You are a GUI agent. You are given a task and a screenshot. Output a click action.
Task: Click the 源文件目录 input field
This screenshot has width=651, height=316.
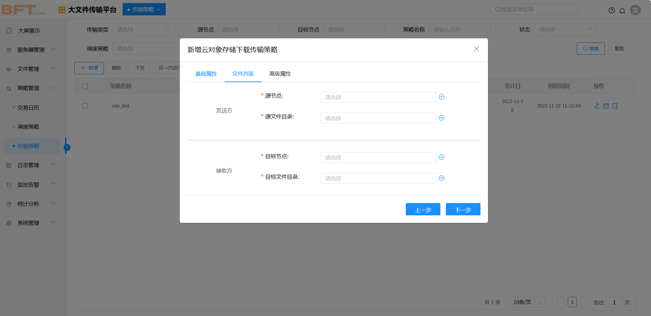[x=378, y=118]
